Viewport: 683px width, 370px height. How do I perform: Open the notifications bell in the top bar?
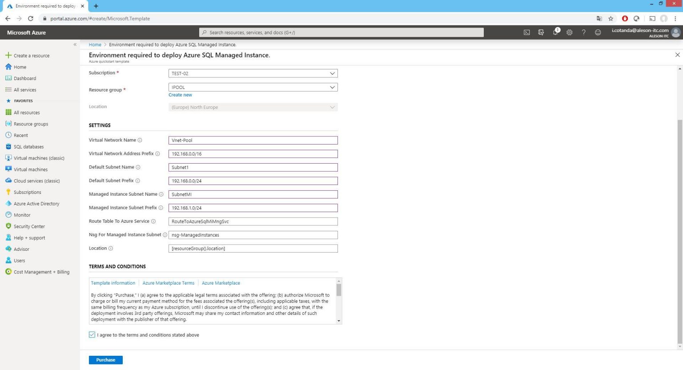pyautogui.click(x=555, y=32)
